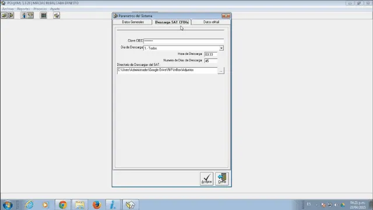This screenshot has width=373, height=210.
Task: Click Cerrar door icon button
Action: (x=222, y=178)
